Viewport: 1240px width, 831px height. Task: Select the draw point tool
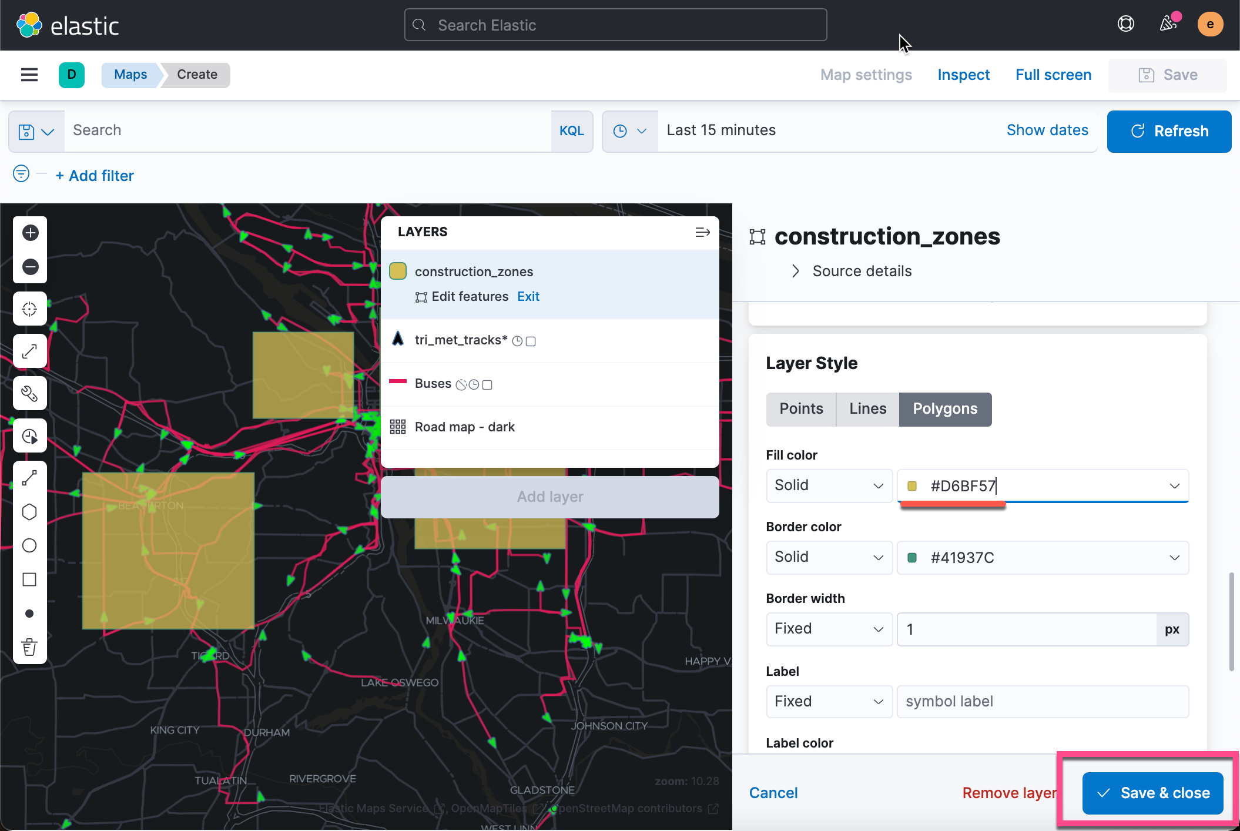(x=29, y=613)
